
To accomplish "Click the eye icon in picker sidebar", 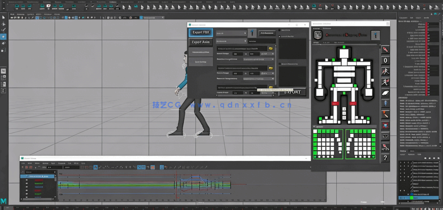I will pyautogui.click(x=386, y=136).
